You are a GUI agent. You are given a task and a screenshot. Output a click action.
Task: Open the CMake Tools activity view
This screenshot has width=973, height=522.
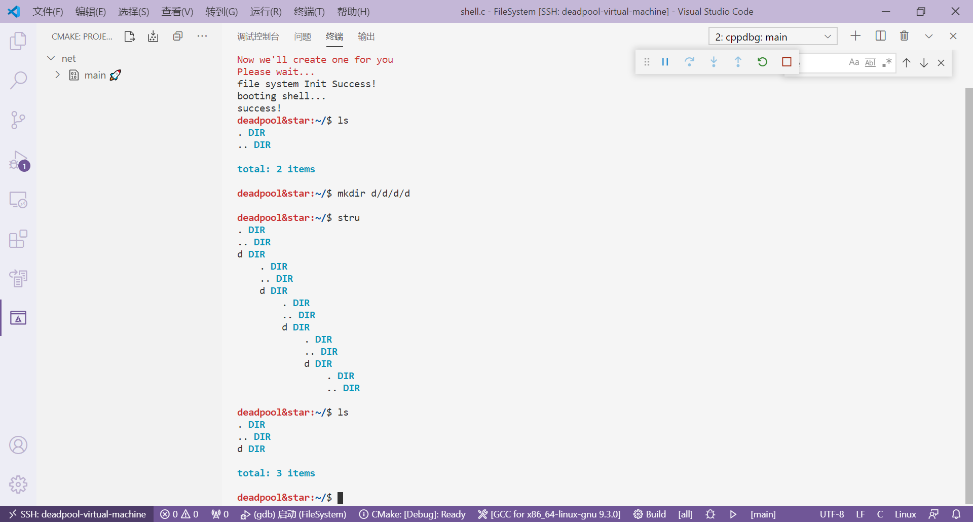pos(18,318)
